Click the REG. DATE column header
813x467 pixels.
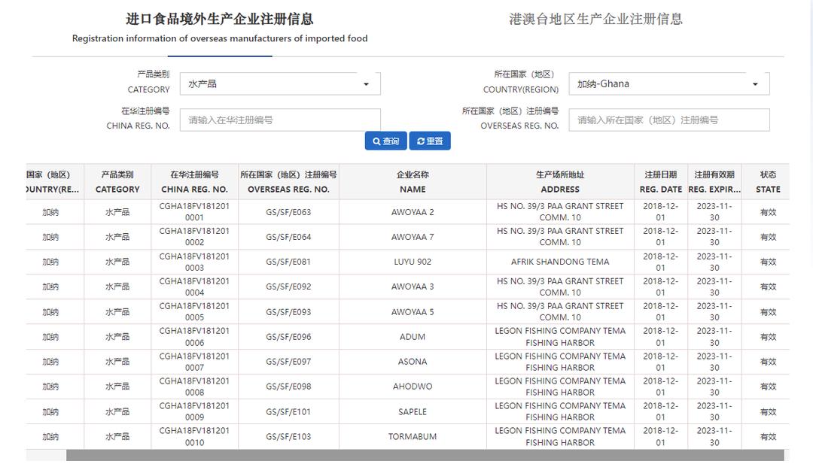click(x=660, y=182)
